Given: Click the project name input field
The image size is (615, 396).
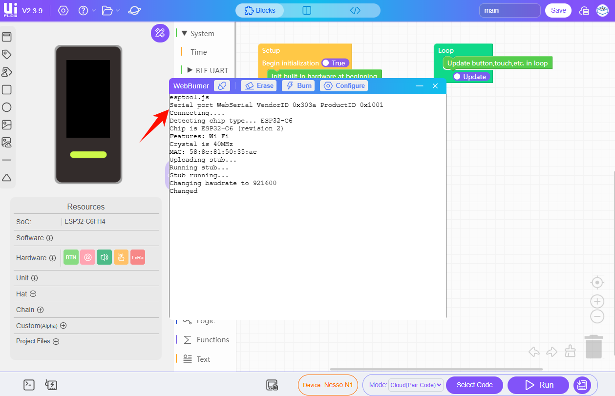Looking at the screenshot, I should (509, 10).
